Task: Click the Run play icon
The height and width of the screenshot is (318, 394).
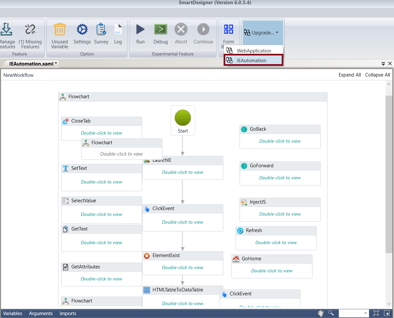Action: pyautogui.click(x=140, y=29)
